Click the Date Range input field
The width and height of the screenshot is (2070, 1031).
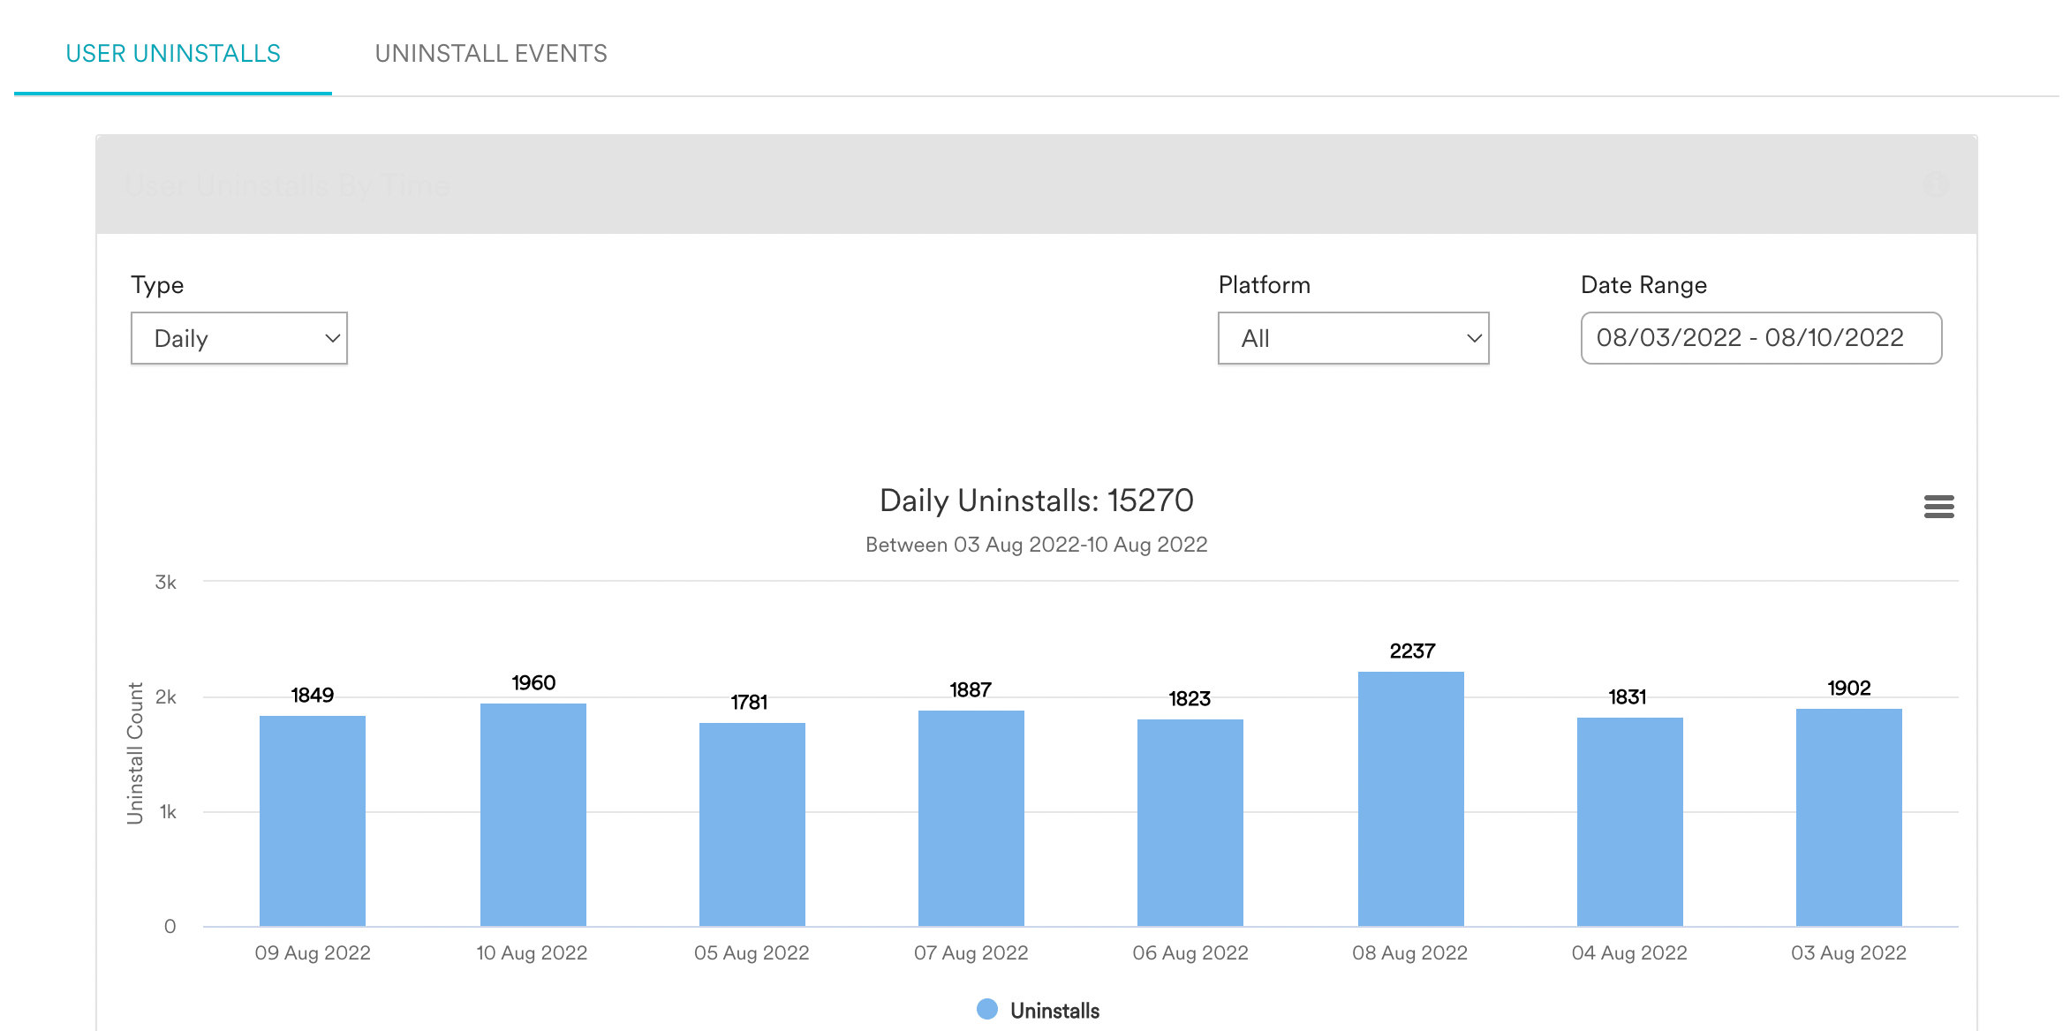click(x=1761, y=338)
